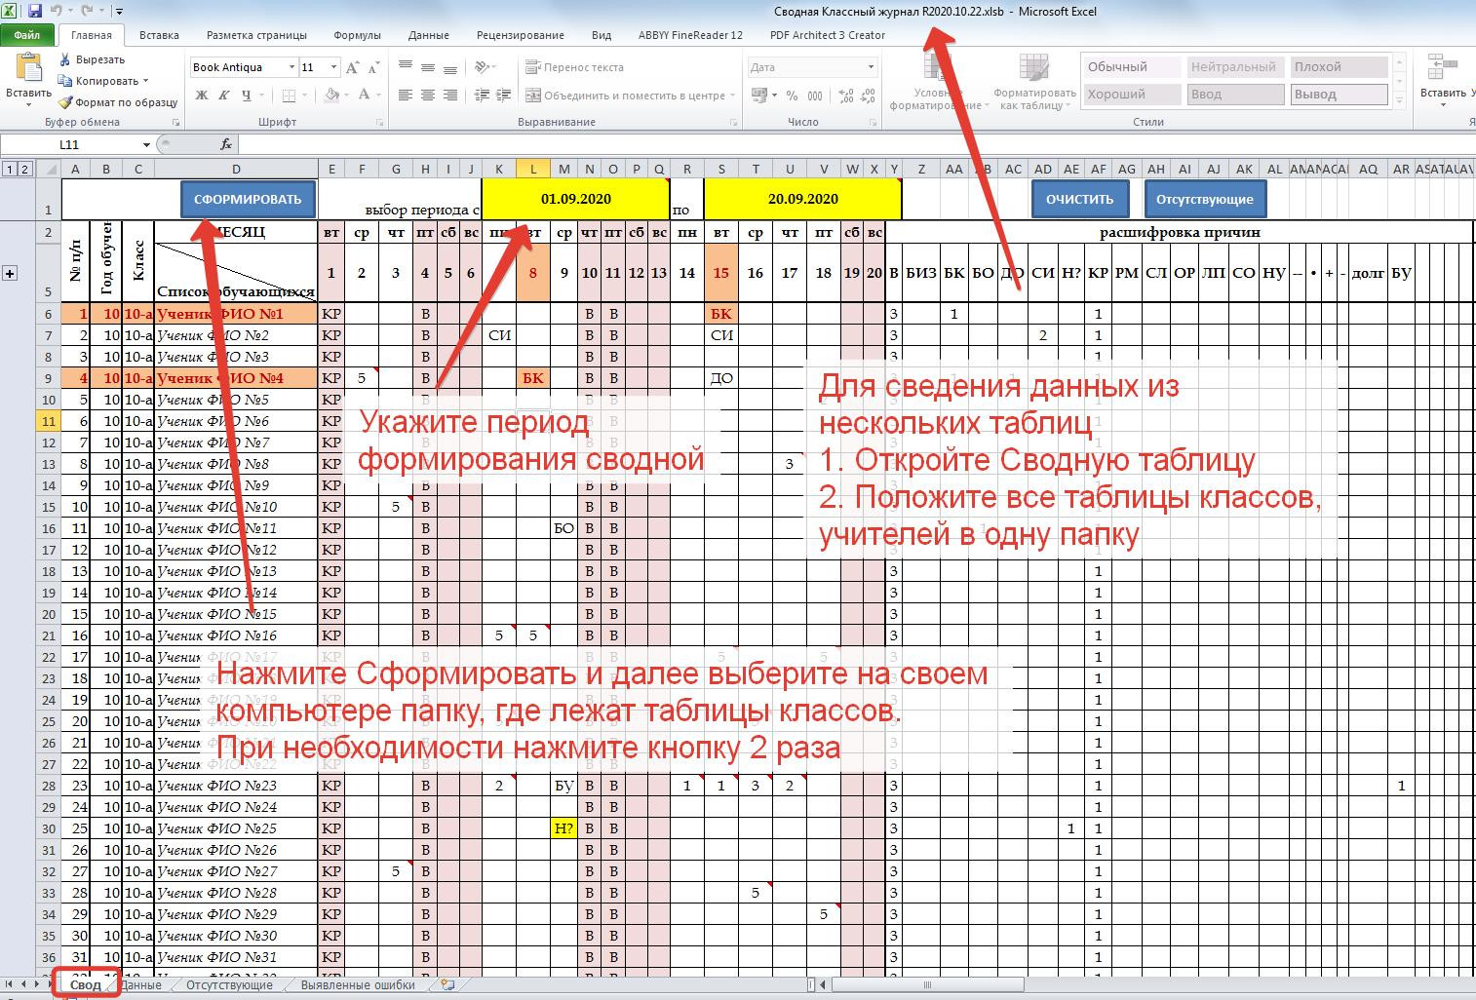This screenshot has height=1000, width=1476.
Task: Apply Хороший cell style
Action: 1131,95
